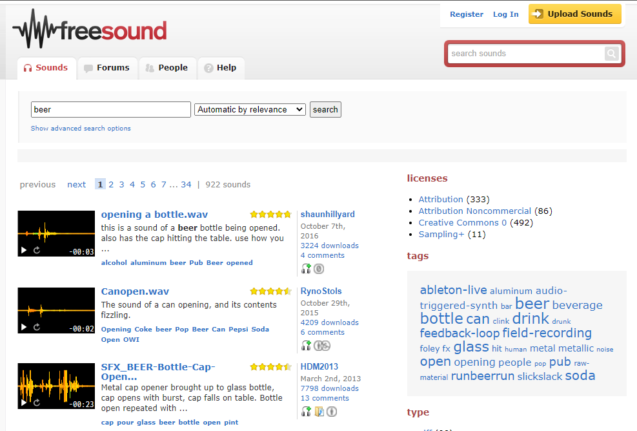This screenshot has height=431, width=637.
Task: Click the waveform thumbnail of Canopen.wav
Action: point(56,310)
